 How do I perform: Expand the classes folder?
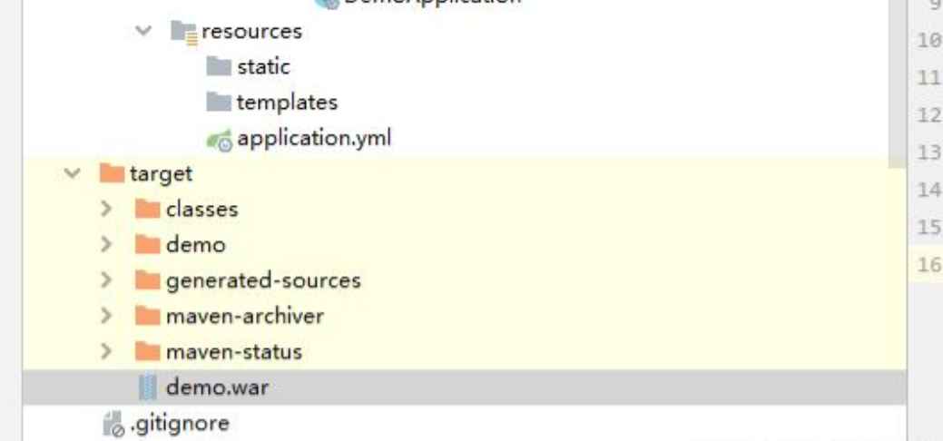106,209
